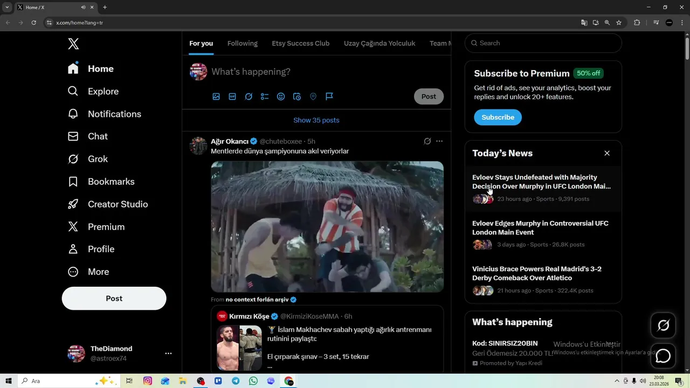Open the quoted Kırmızı Köşe post
Screen dimensions: 690x388
tap(327, 339)
